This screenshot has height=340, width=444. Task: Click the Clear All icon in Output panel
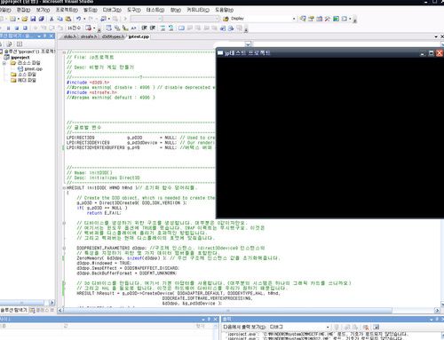[366, 327]
